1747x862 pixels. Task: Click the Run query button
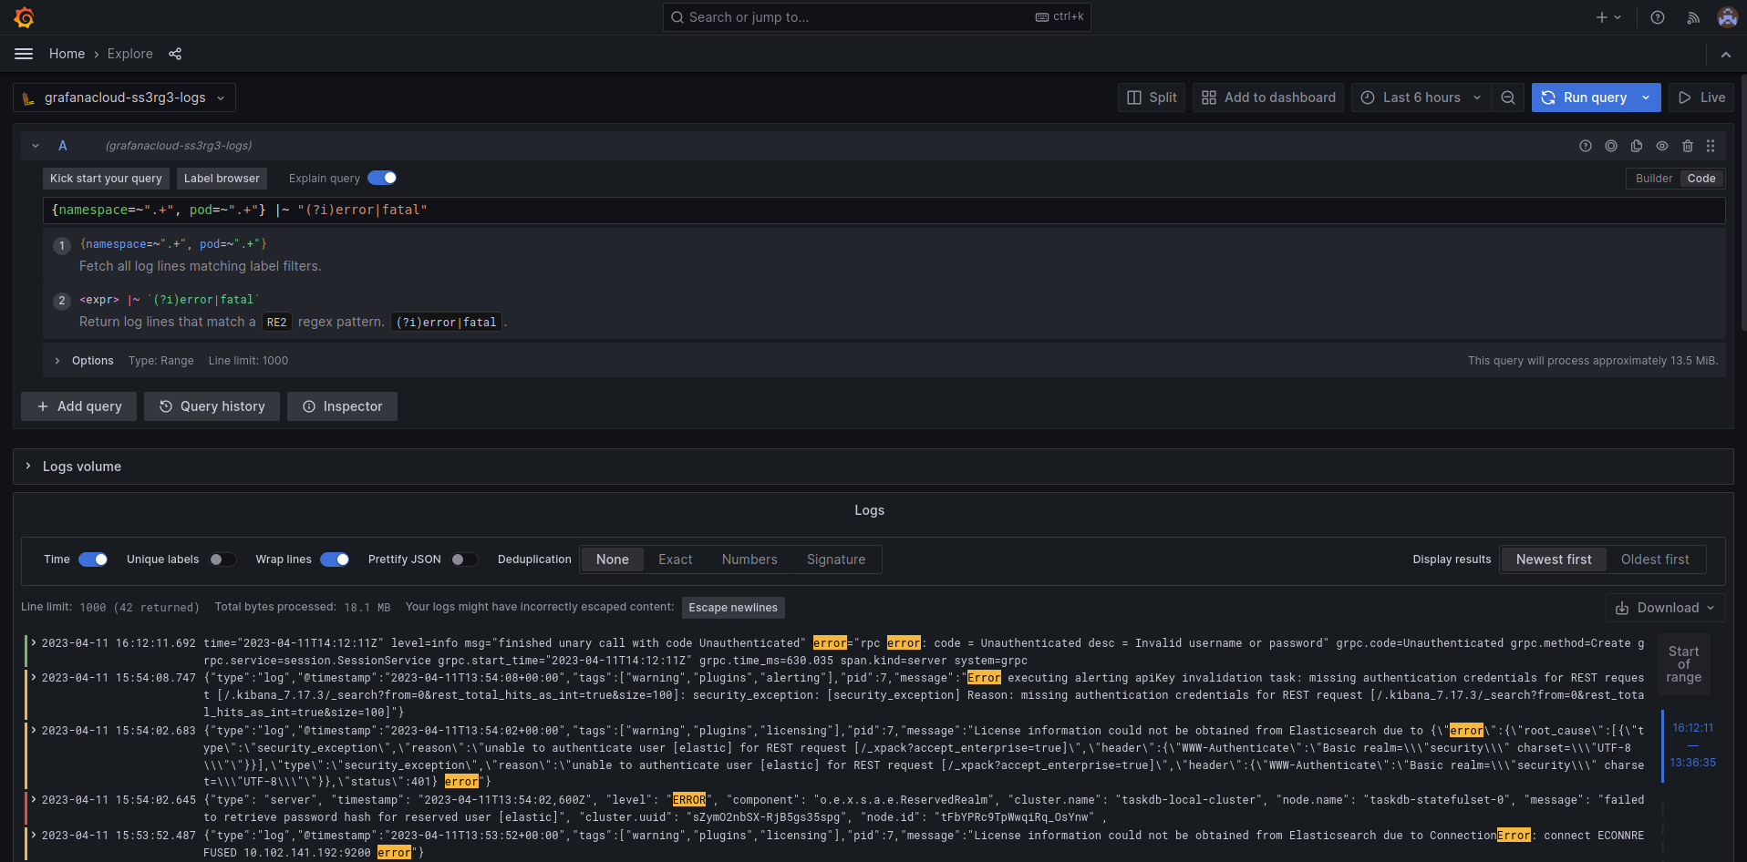click(x=1584, y=97)
